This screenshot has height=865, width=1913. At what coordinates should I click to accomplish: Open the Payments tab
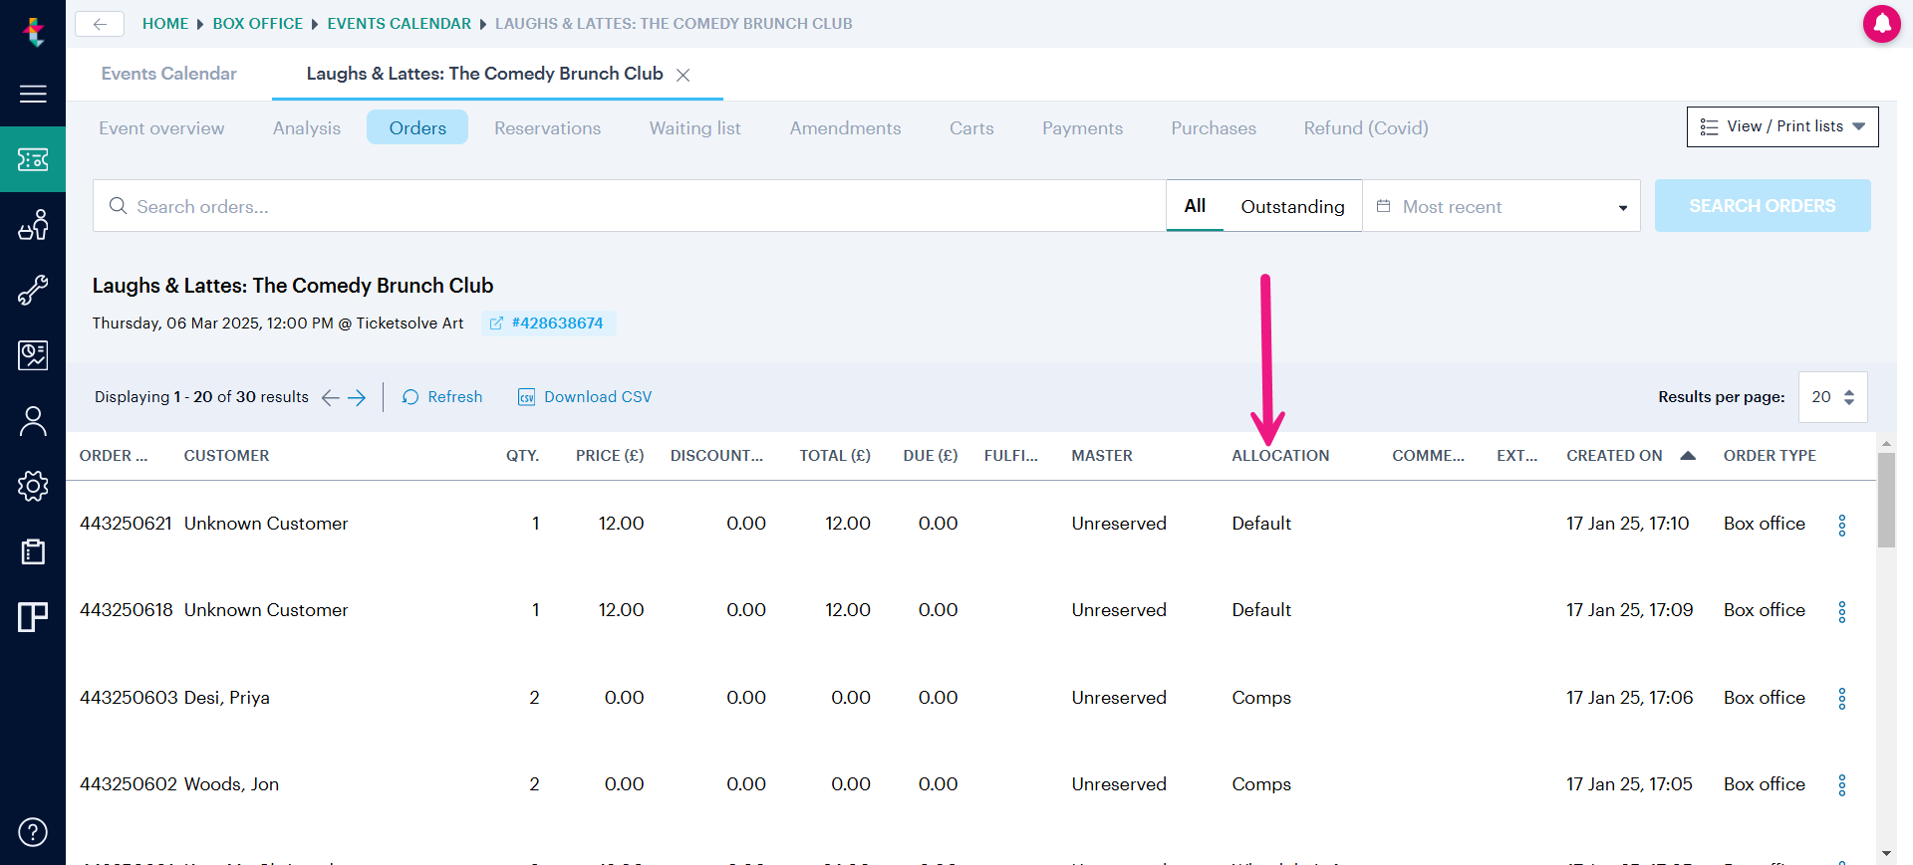point(1082,128)
